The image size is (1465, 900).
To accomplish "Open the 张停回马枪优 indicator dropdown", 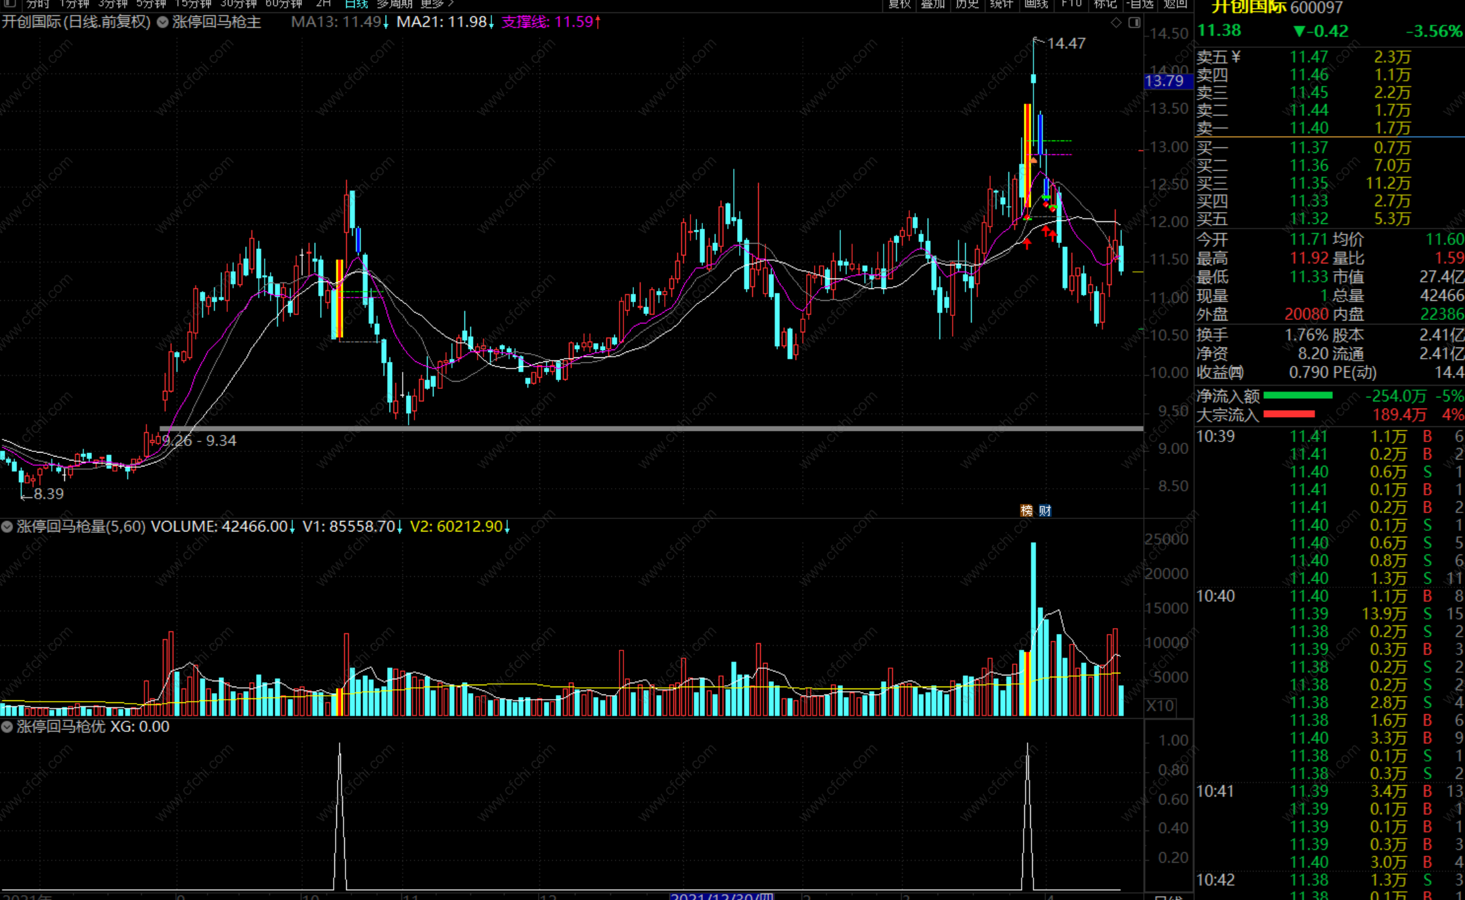I will pos(7,727).
